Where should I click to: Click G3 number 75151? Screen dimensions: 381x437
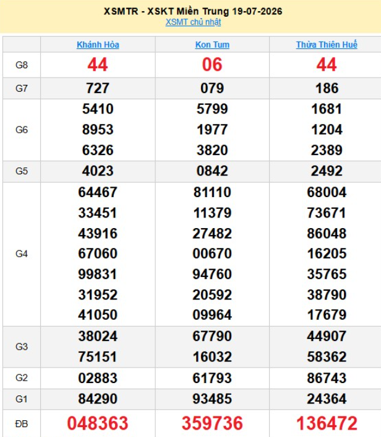click(x=98, y=357)
